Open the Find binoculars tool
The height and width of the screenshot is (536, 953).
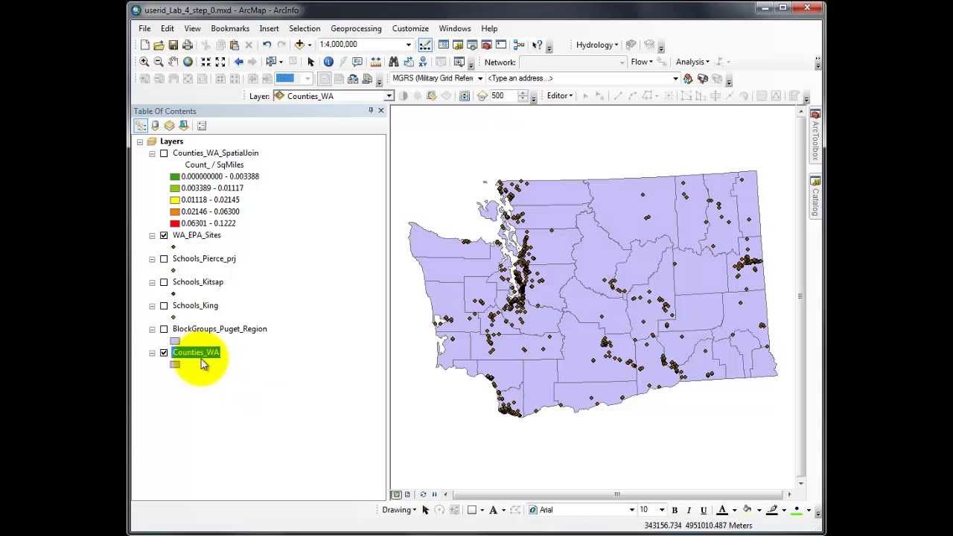(x=394, y=62)
